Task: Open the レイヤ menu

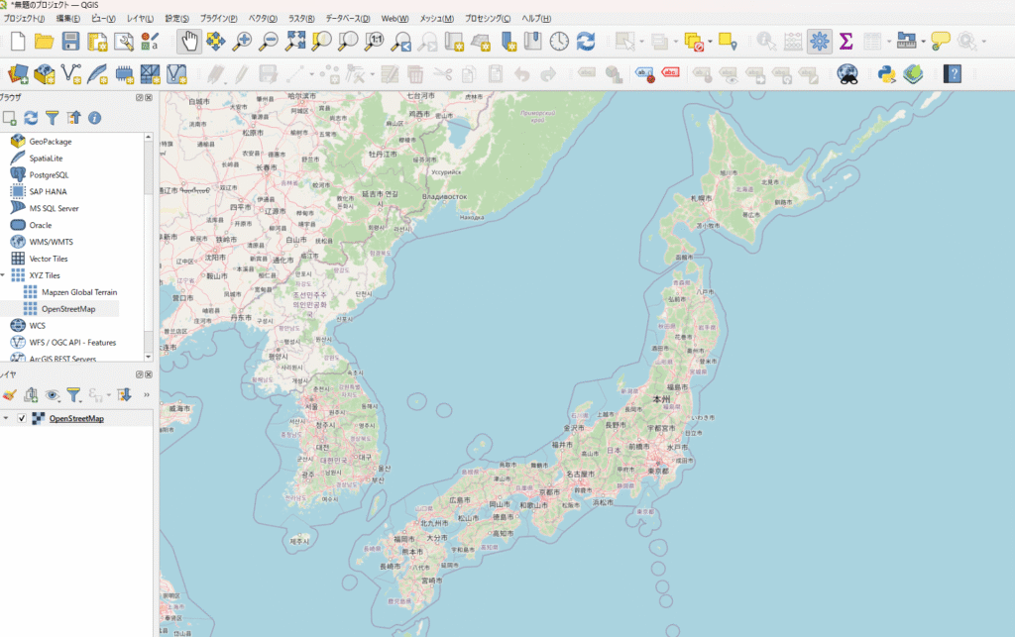Action: [140, 19]
